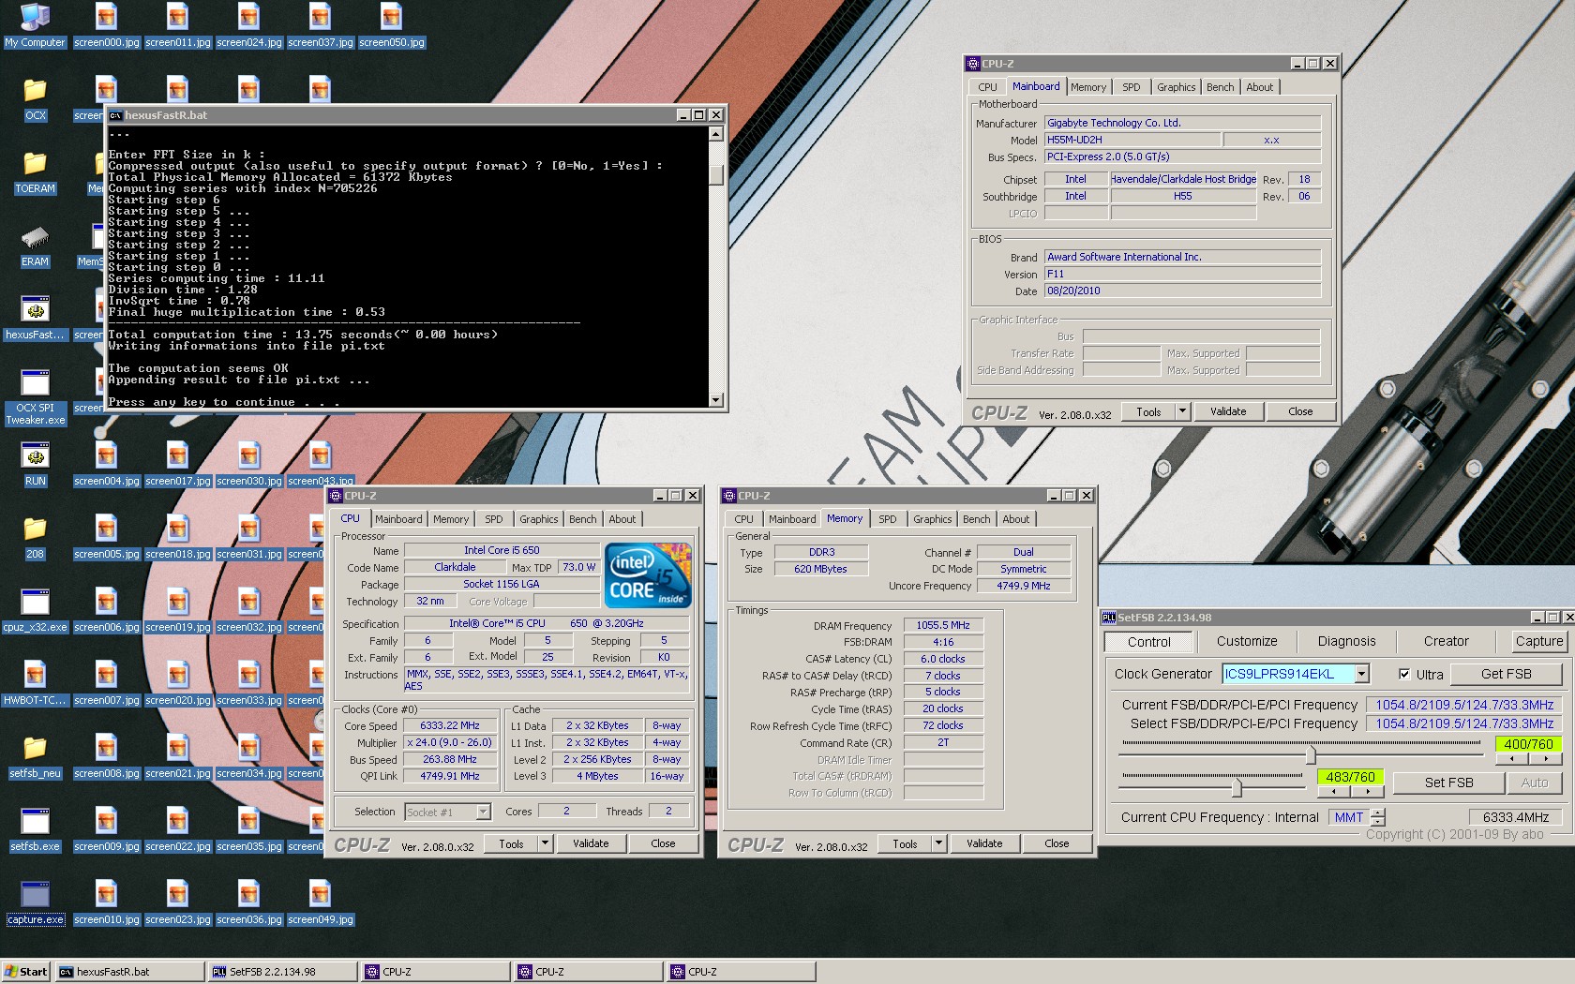Viewport: 1575px width, 984px height.
Task: Open the screen036.jpg image file
Action: tap(248, 903)
